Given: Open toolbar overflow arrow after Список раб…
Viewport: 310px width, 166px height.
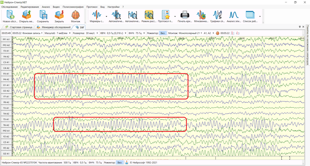Looking at the screenshot, I should click(260, 16).
